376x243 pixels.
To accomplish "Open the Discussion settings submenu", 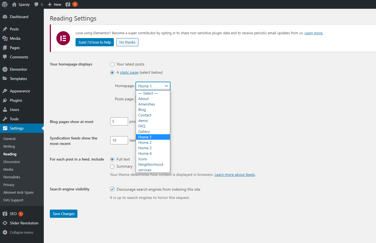I will (x=11, y=162).
